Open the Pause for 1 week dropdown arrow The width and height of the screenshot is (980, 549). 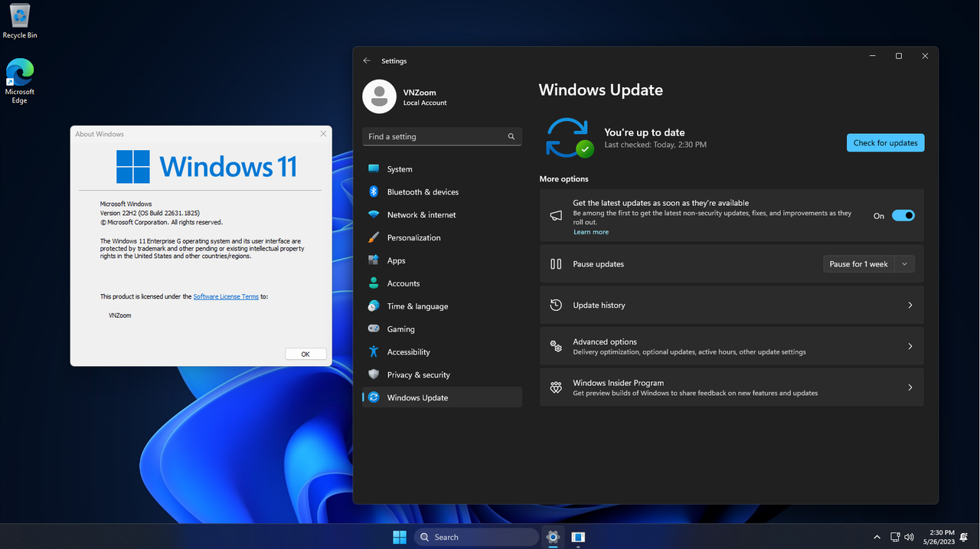(904, 264)
